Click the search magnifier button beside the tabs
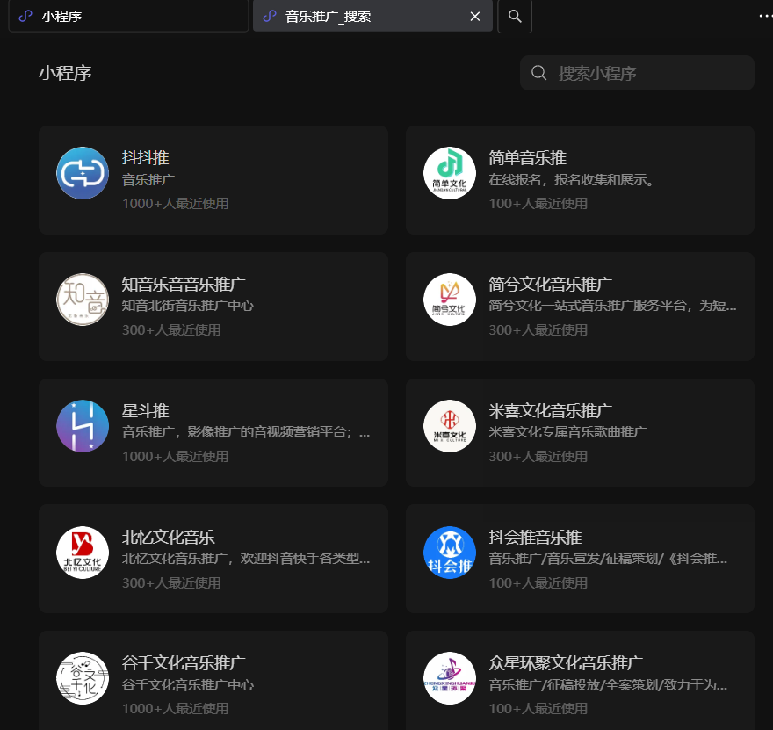 (x=515, y=17)
